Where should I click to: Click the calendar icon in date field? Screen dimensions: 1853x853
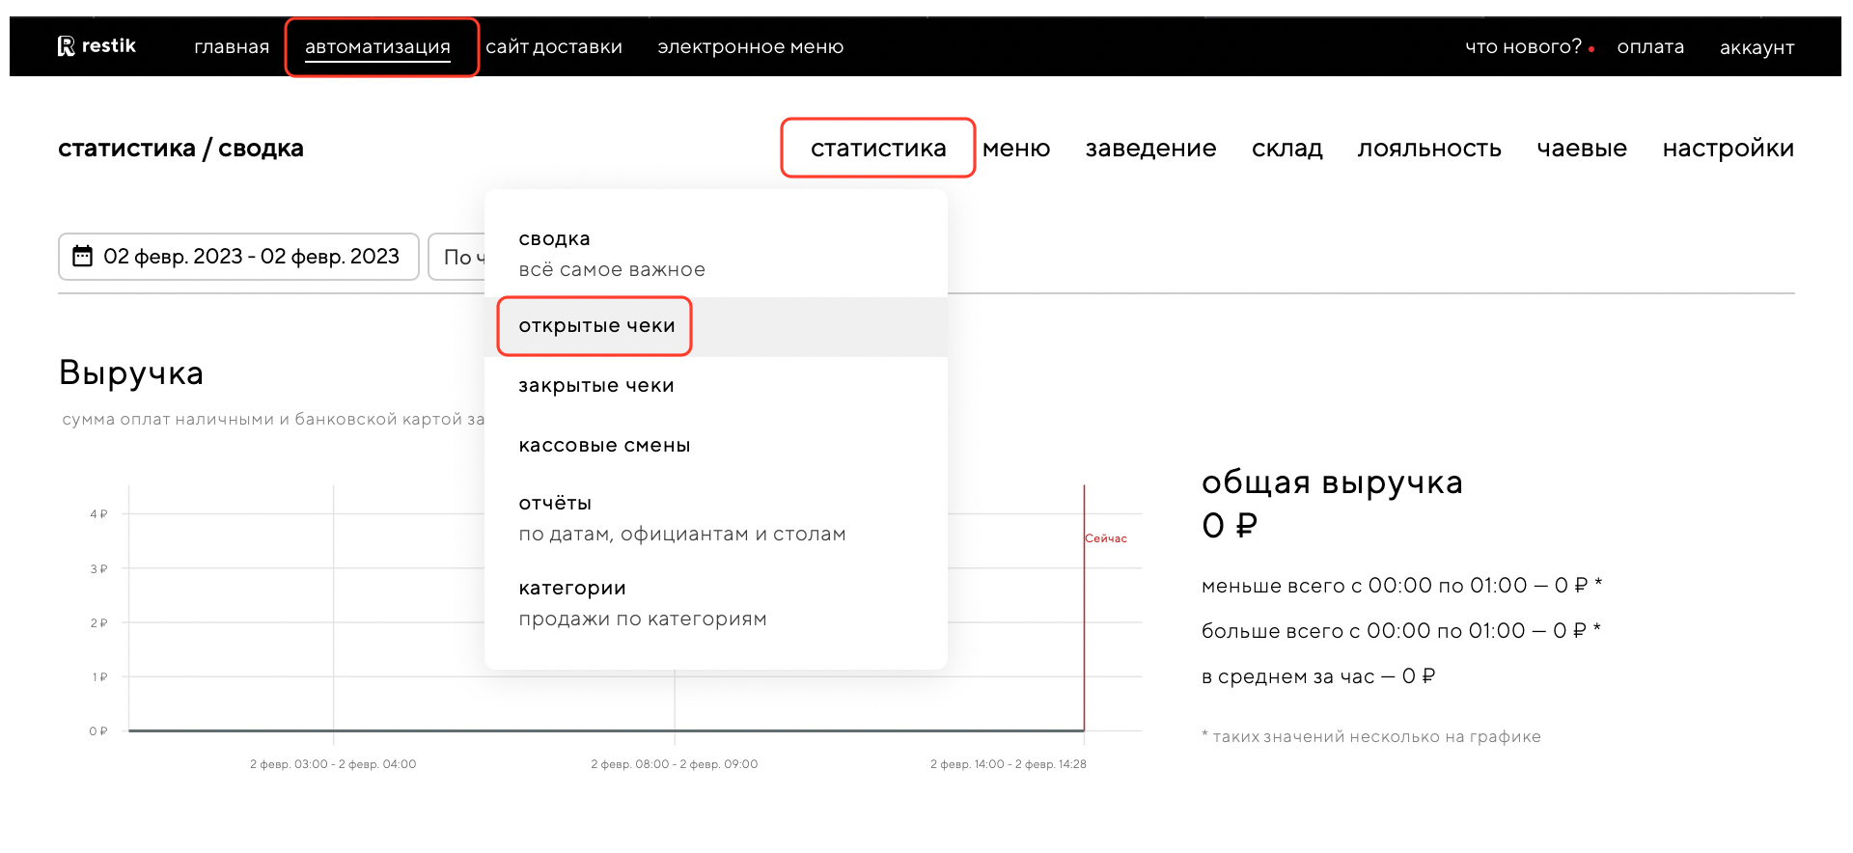(83, 256)
